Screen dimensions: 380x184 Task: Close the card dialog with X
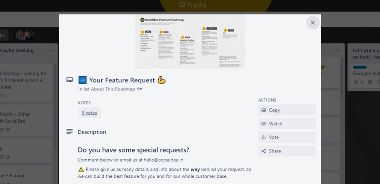coord(312,22)
